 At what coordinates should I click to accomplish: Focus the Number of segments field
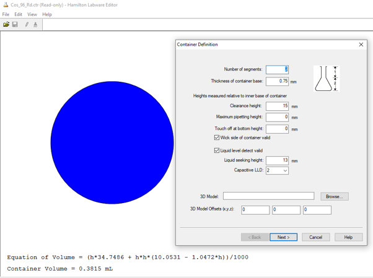(277, 70)
